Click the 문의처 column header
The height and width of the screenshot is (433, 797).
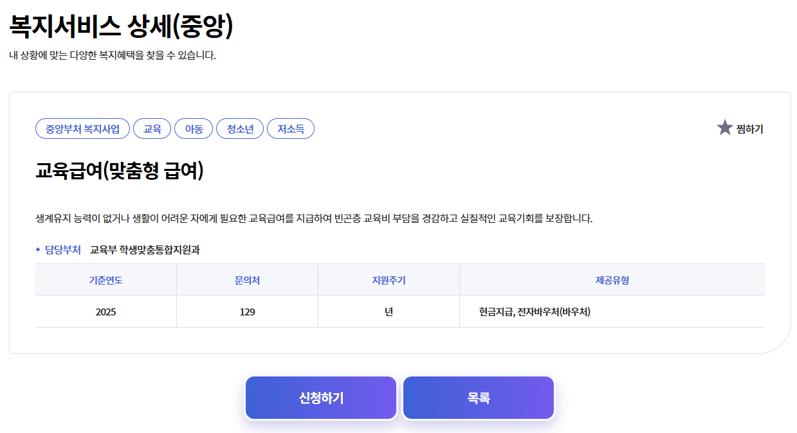pyautogui.click(x=247, y=279)
